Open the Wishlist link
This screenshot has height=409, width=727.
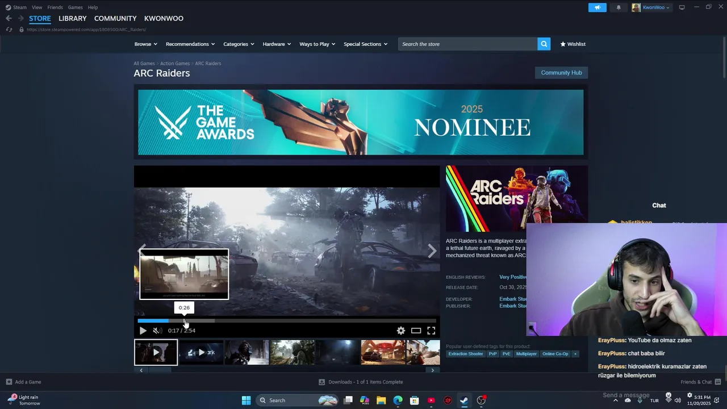pyautogui.click(x=573, y=44)
